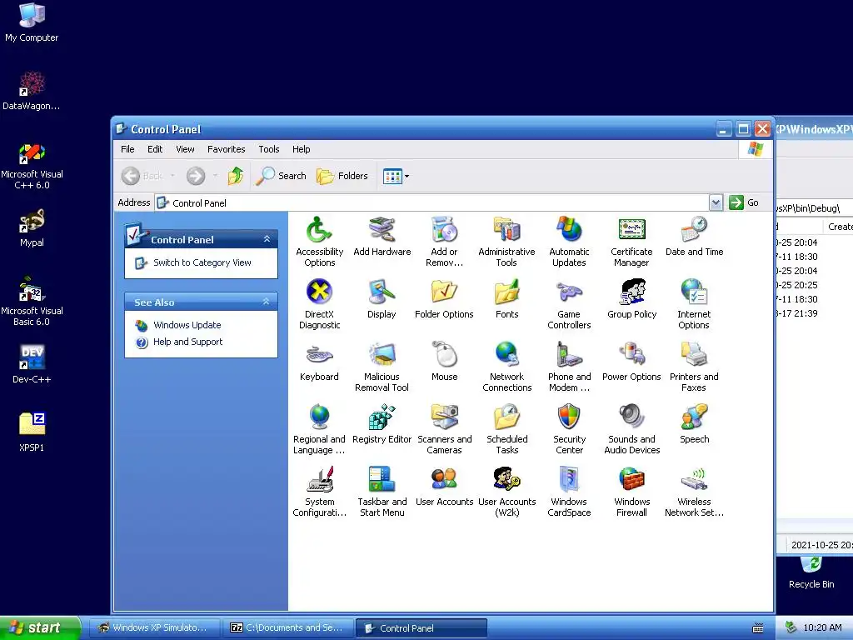Open Date and Time settings
This screenshot has height=640, width=853.
coord(694,236)
